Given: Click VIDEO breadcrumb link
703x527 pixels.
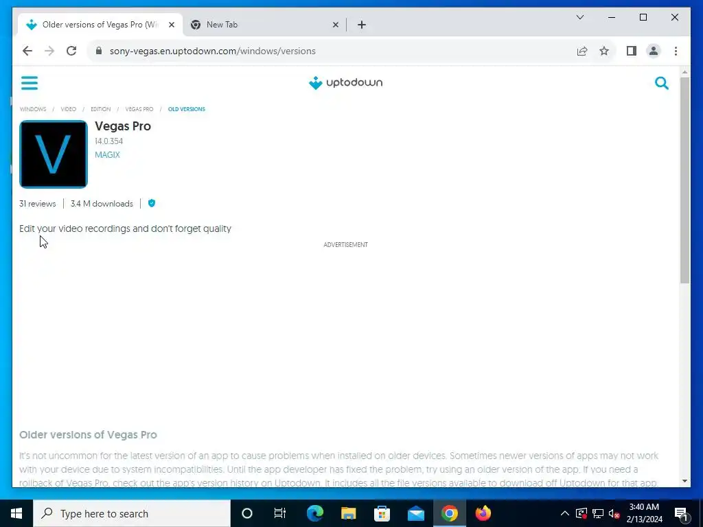Looking at the screenshot, I should pyautogui.click(x=68, y=109).
